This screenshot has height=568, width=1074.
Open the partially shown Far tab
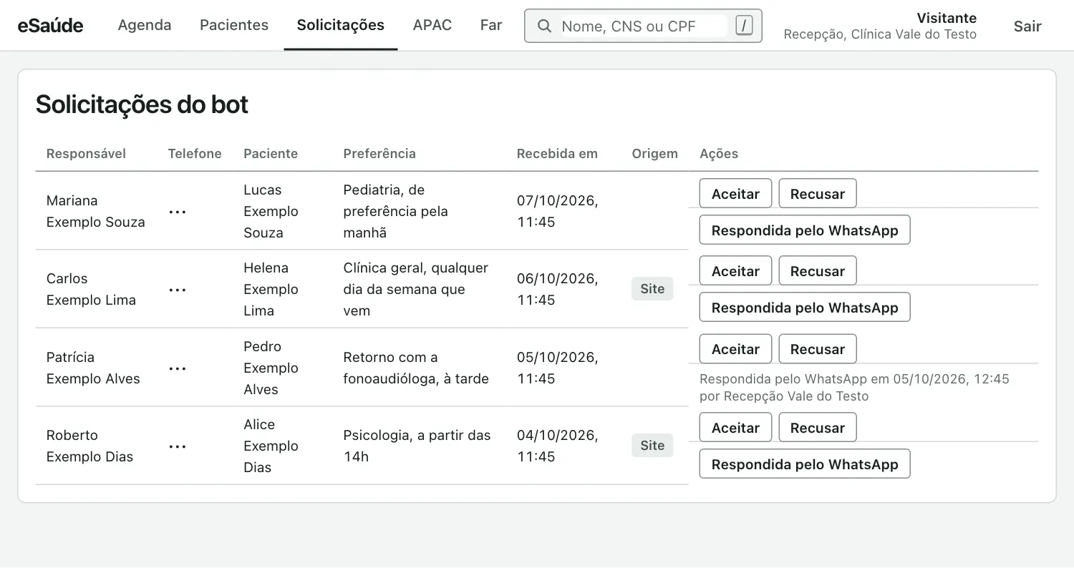491,25
